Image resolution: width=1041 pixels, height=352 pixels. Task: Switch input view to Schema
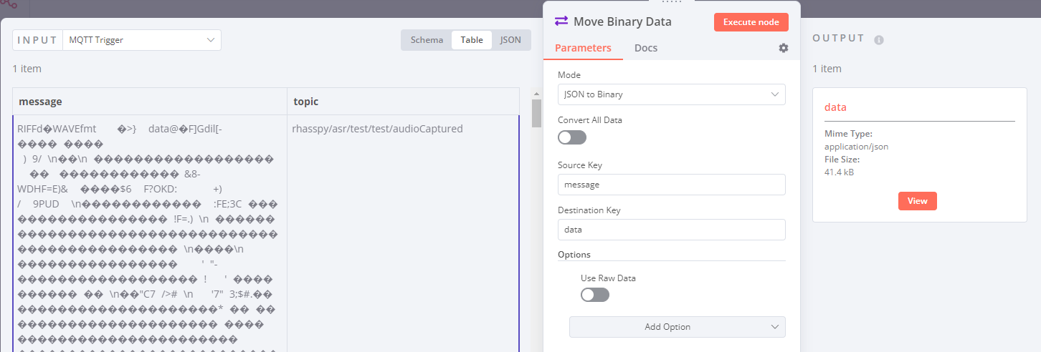pos(427,40)
